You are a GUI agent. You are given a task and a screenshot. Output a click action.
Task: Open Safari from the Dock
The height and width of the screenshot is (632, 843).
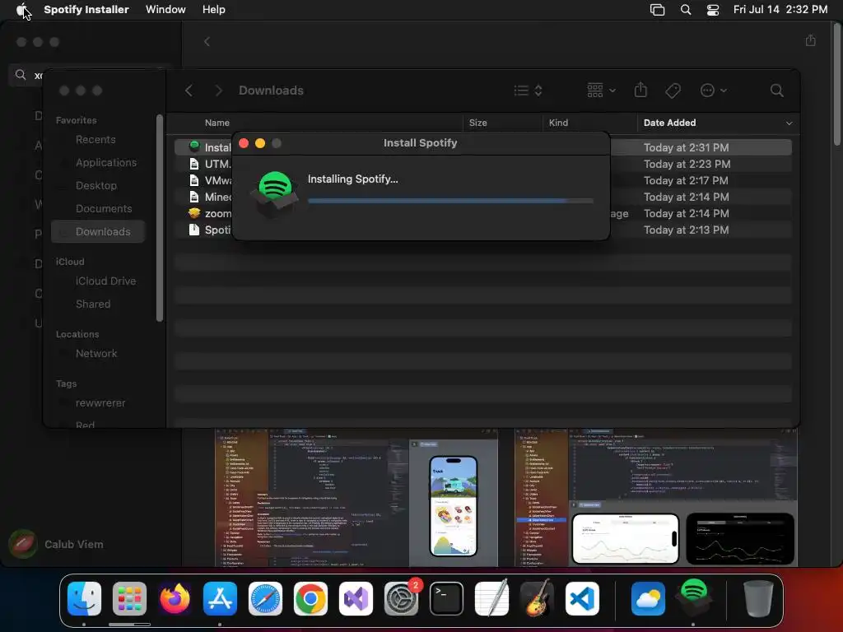tap(265, 598)
